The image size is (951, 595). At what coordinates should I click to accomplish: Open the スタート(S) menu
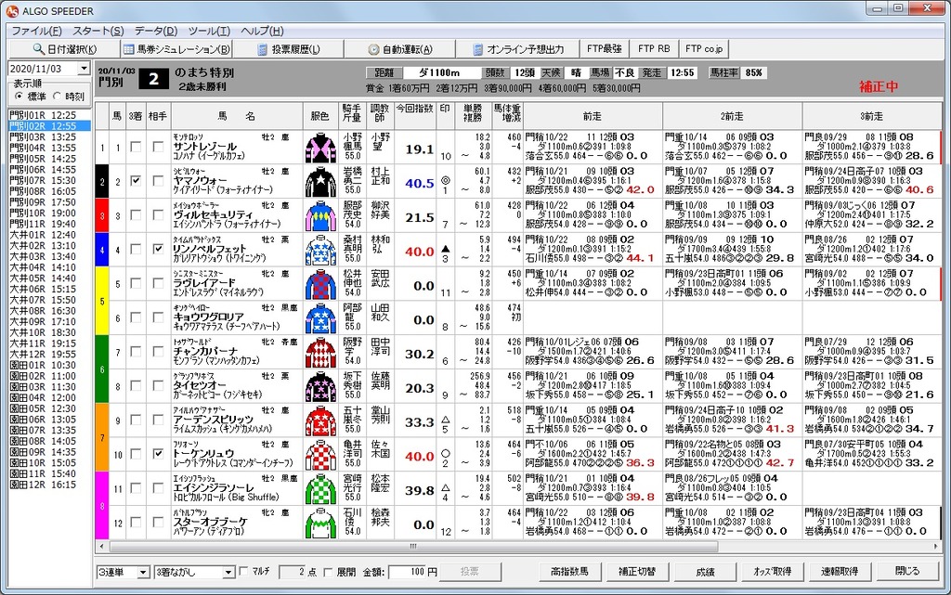coord(98,31)
